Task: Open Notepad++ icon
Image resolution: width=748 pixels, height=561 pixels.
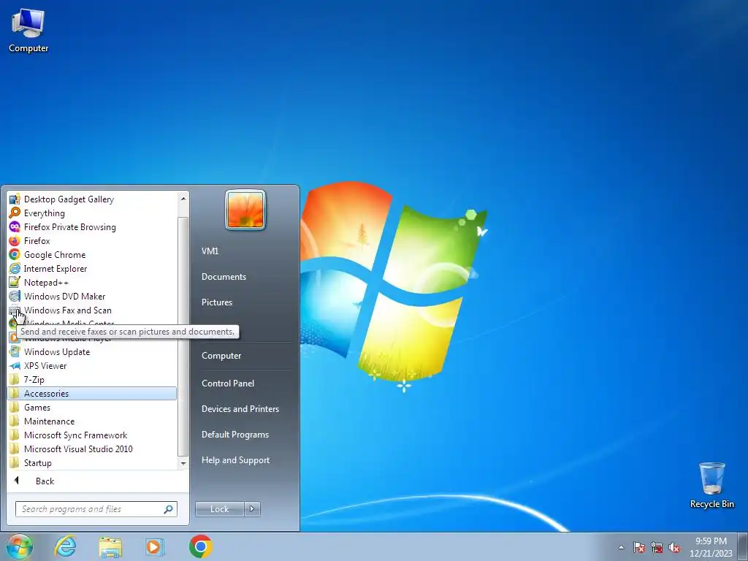Action: [x=15, y=283]
